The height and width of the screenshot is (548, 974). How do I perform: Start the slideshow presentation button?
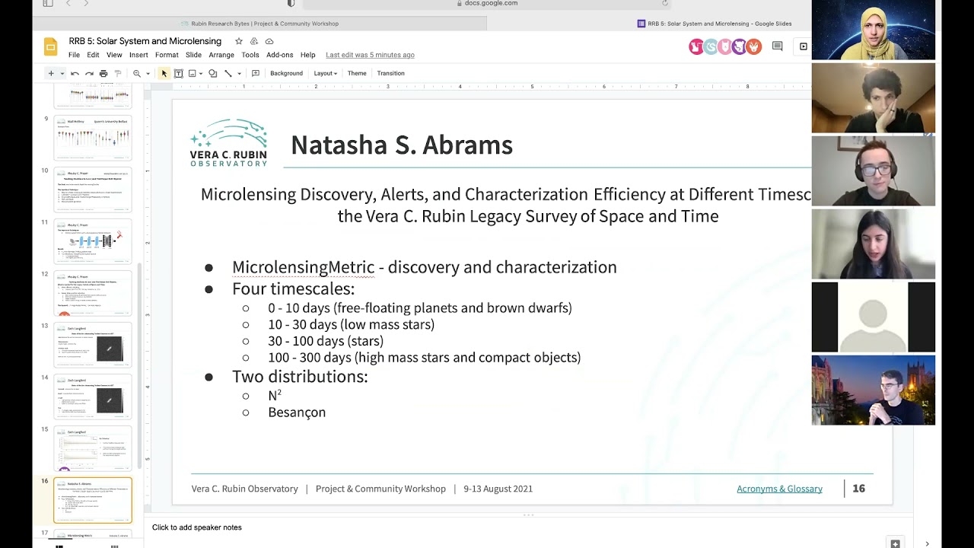click(x=803, y=46)
